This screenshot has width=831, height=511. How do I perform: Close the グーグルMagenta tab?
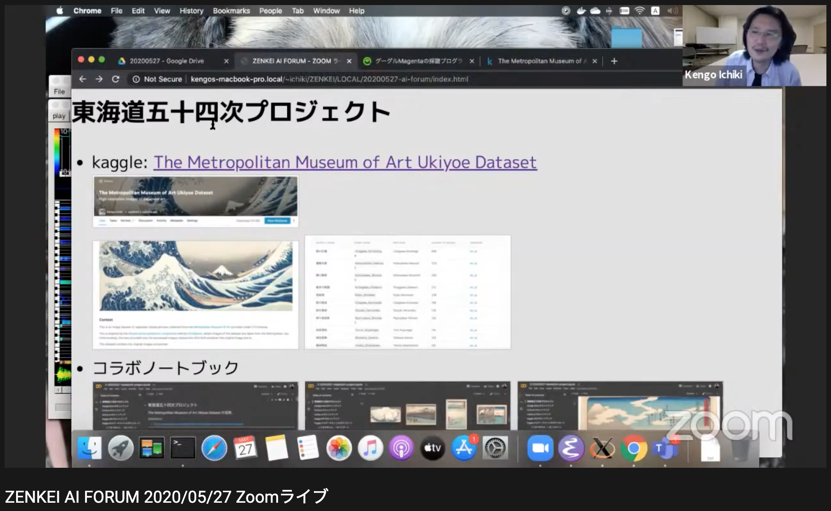pyautogui.click(x=472, y=61)
